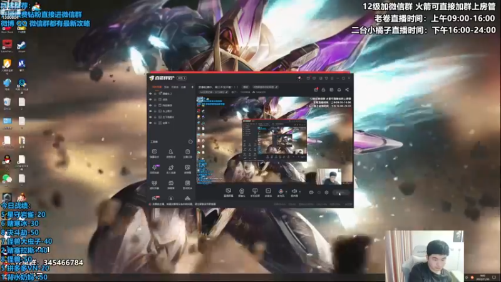Viewport: 501px width, 282px height.
Task: Click the edit button beside stream title
Action: click(245, 87)
